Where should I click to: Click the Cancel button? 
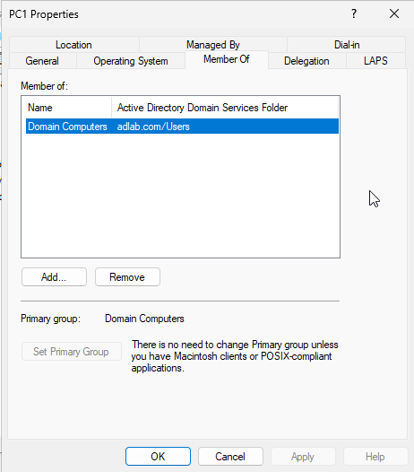pos(230,457)
